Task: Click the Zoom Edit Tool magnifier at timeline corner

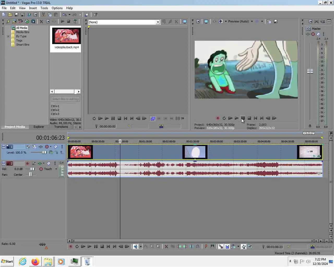Action: [x=331, y=241]
